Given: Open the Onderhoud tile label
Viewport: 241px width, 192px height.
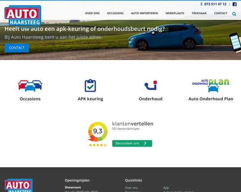Looking at the screenshot, I should pos(151,99).
